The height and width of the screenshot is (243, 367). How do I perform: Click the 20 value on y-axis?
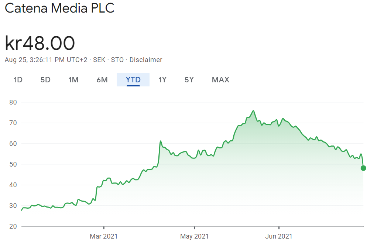click(13, 226)
